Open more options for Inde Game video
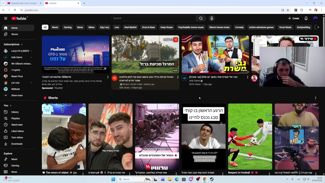Image resolution: width=325 pixels, height=183 pixels. [x=248, y=77]
